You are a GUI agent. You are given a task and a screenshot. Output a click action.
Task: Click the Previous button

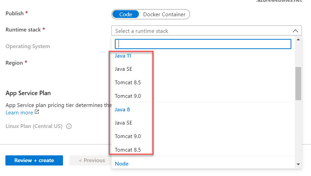[x=90, y=160]
